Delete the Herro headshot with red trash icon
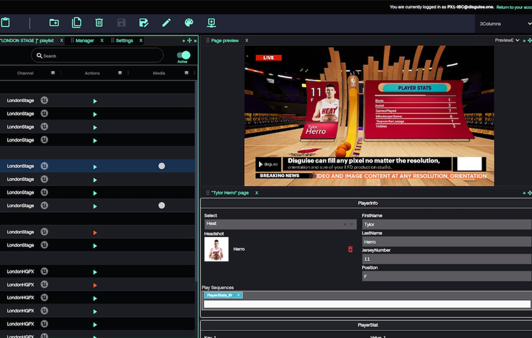 tap(351, 249)
